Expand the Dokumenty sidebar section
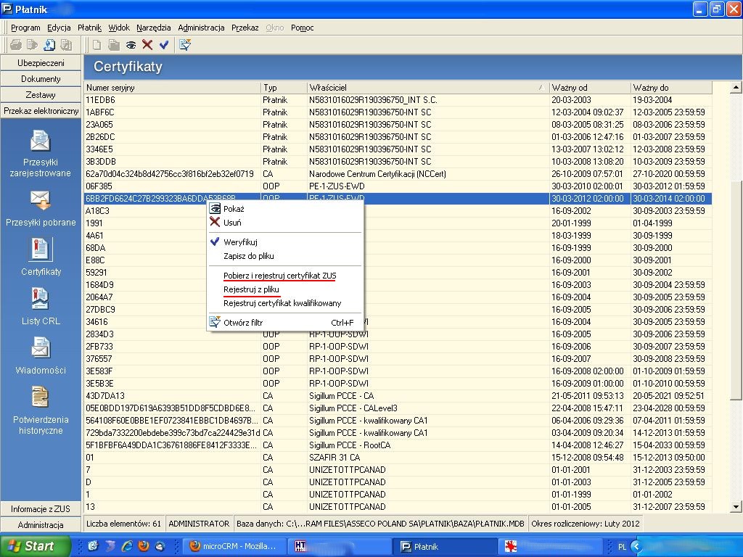This screenshot has height=557, width=743. pos(41,79)
